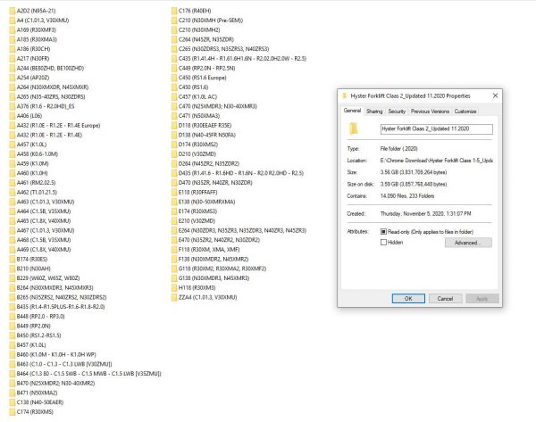Select folder name A254 (AP20Z)
Viewport: 536px width, 422px height.
coord(33,78)
